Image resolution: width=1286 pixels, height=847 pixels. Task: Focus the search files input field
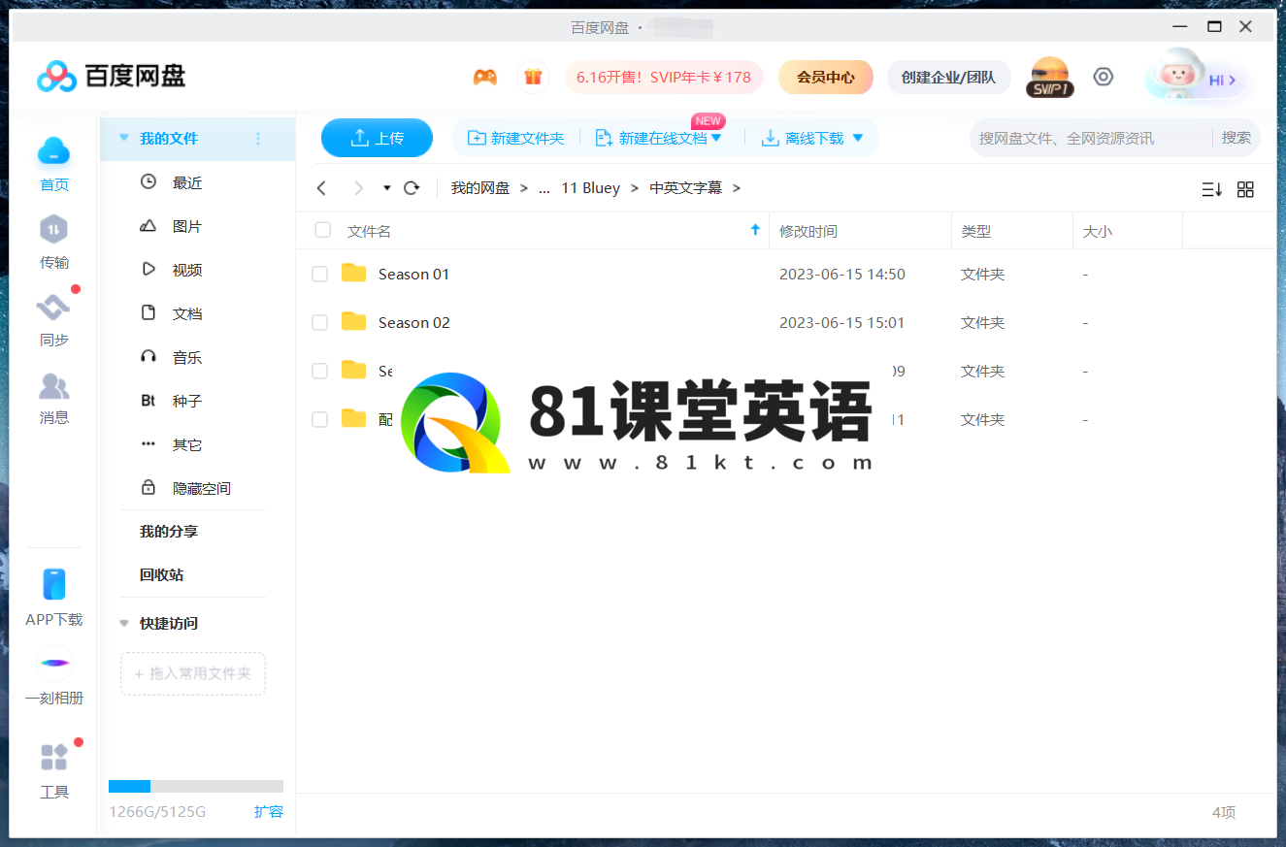(1092, 138)
